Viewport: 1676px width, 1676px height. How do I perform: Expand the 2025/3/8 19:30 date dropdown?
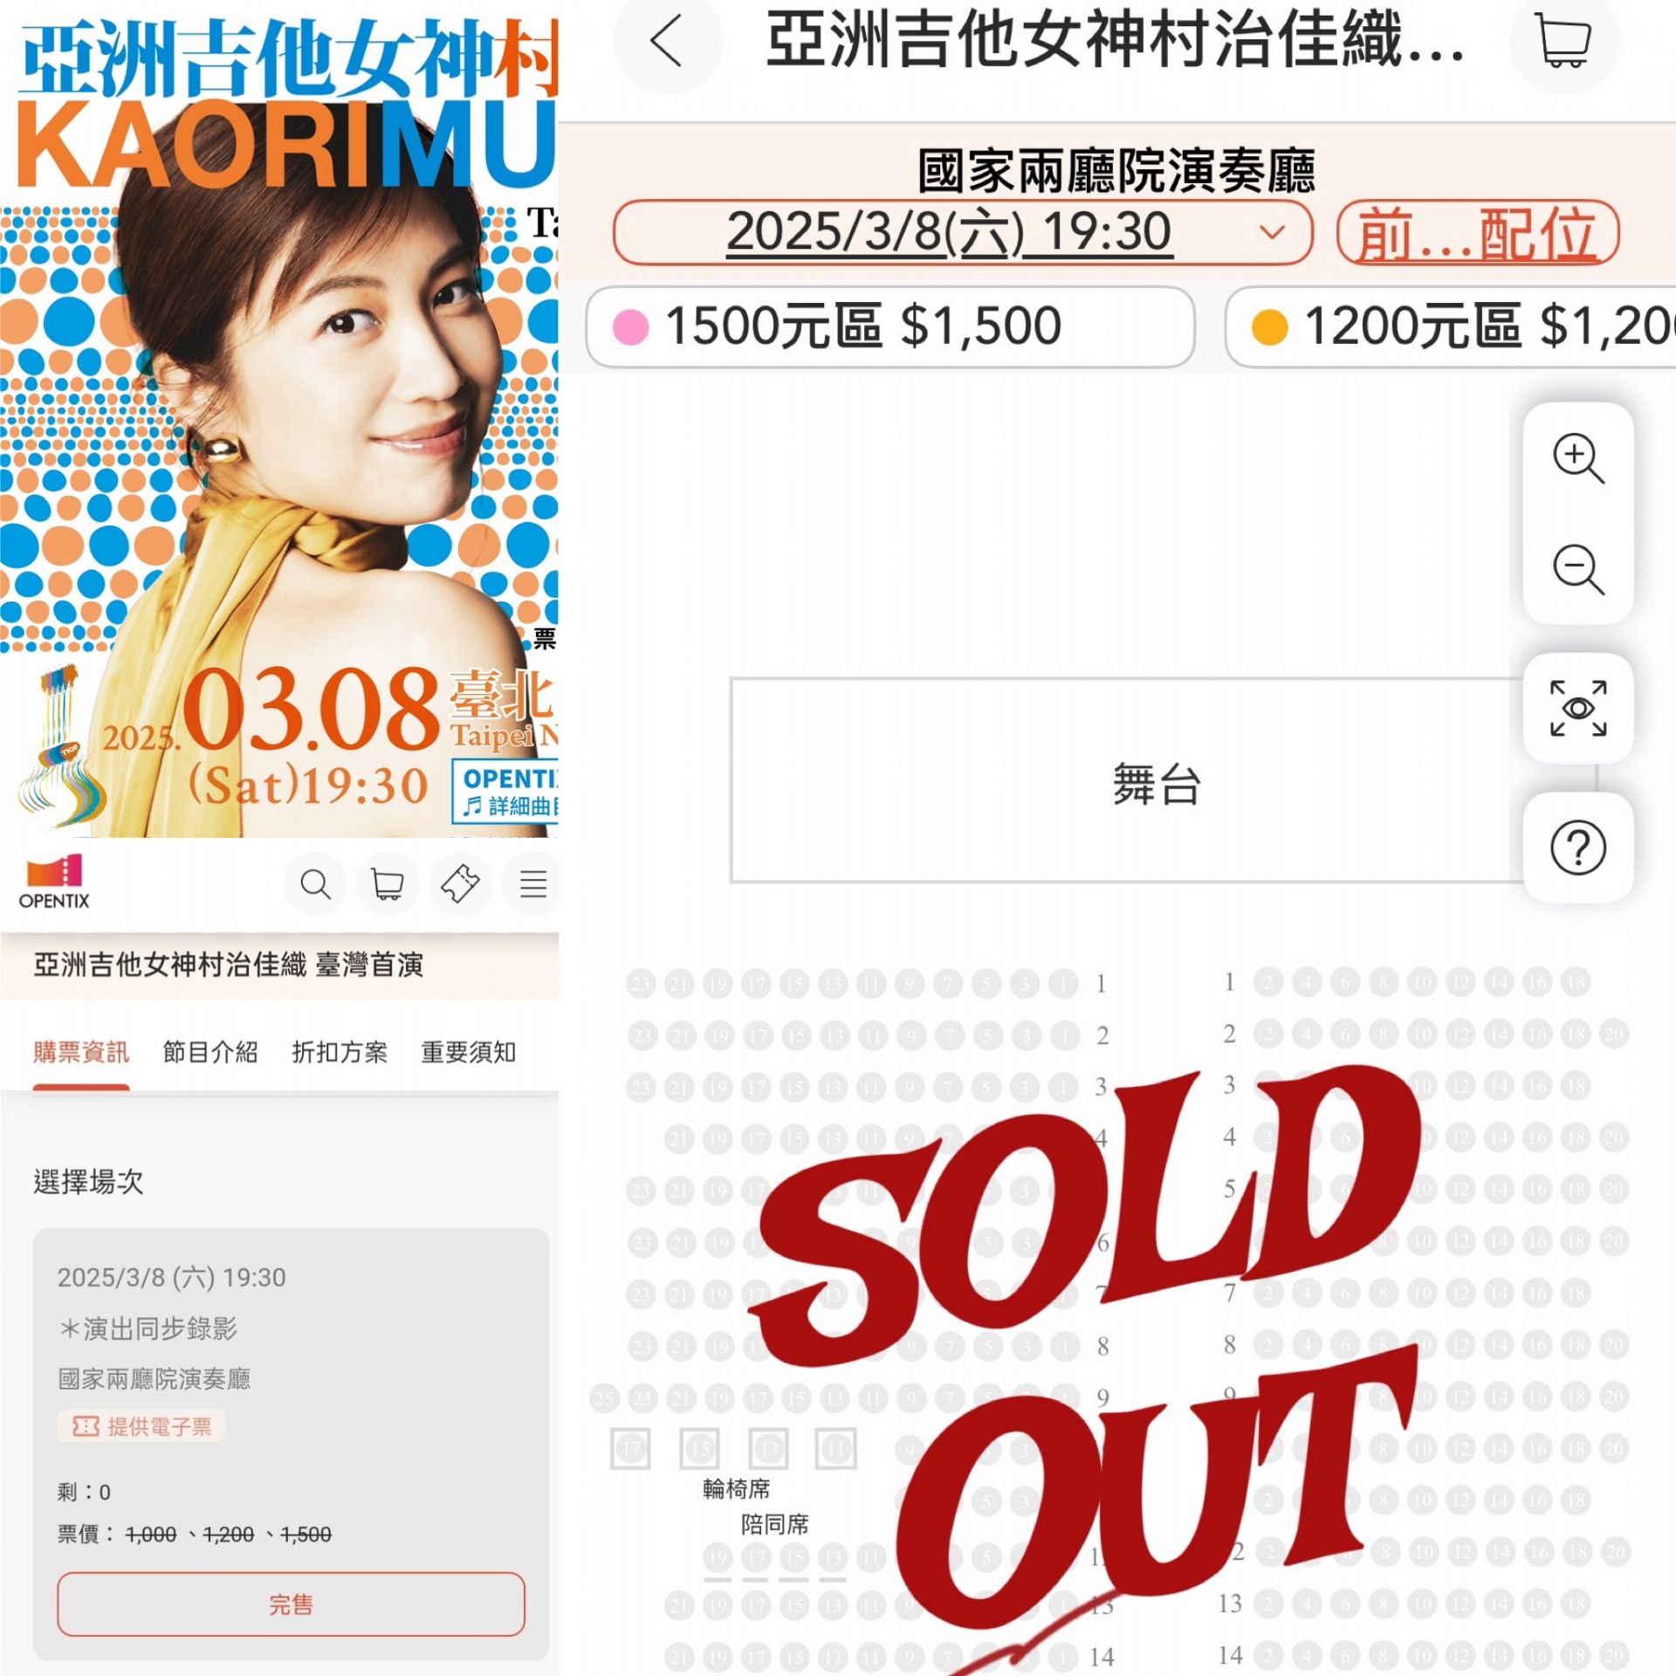click(963, 232)
